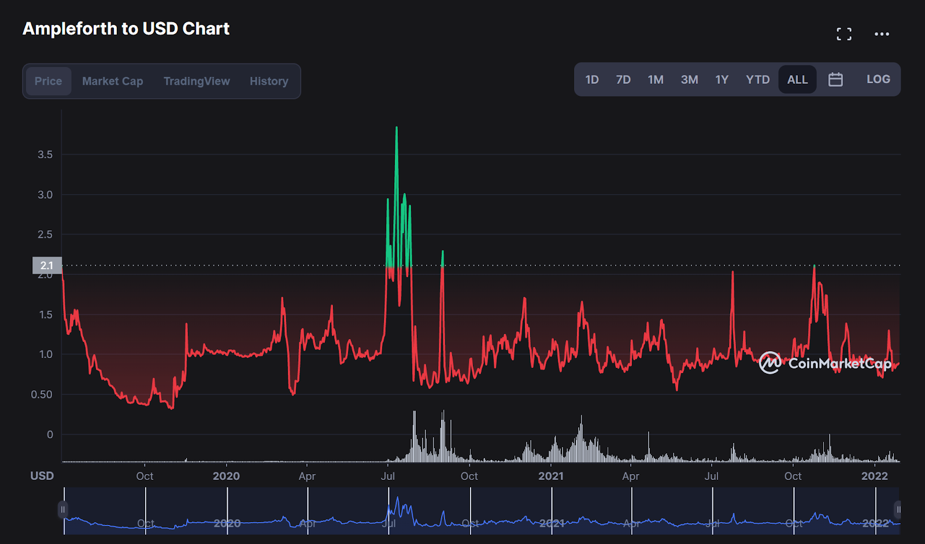Image resolution: width=925 pixels, height=544 pixels.
Task: Click the 2.1 price label on the axis
Action: tap(46, 266)
